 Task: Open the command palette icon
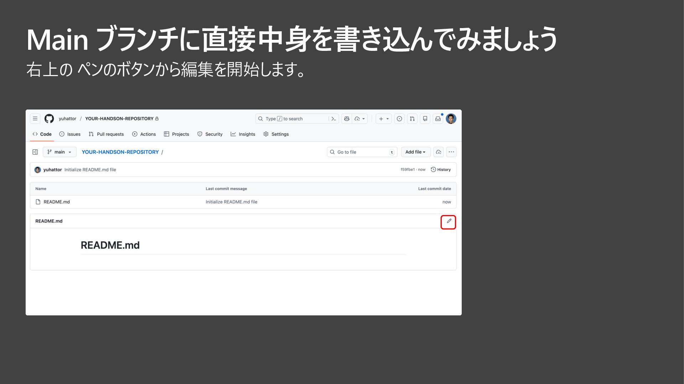tap(333, 119)
